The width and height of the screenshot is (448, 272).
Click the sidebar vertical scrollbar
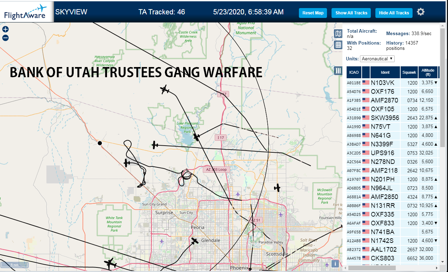point(442,88)
